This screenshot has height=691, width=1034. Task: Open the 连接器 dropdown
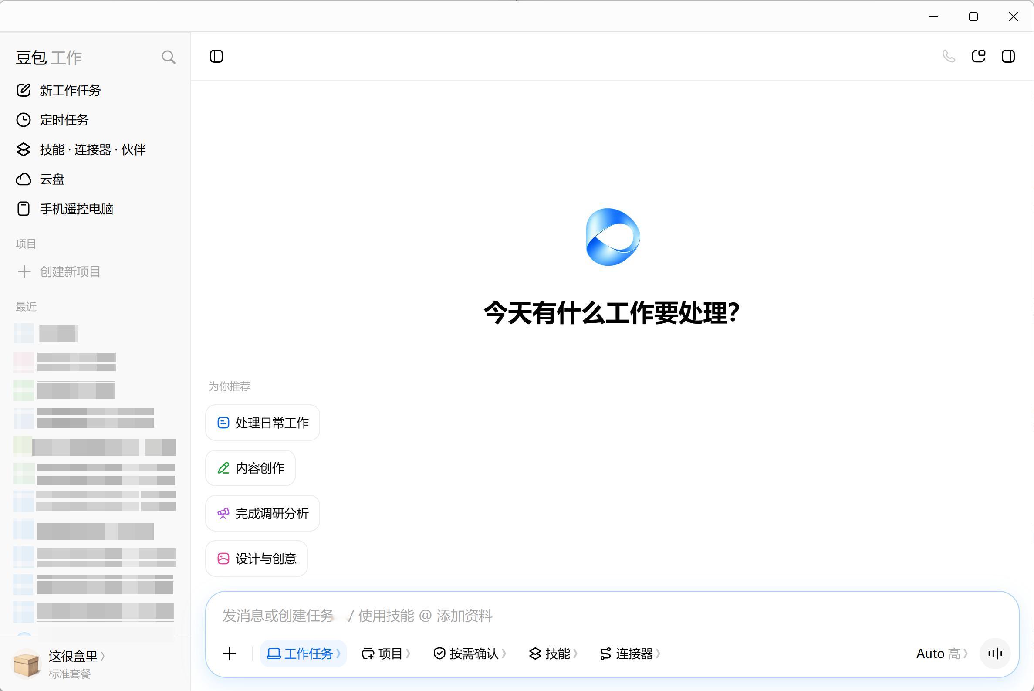(x=630, y=654)
